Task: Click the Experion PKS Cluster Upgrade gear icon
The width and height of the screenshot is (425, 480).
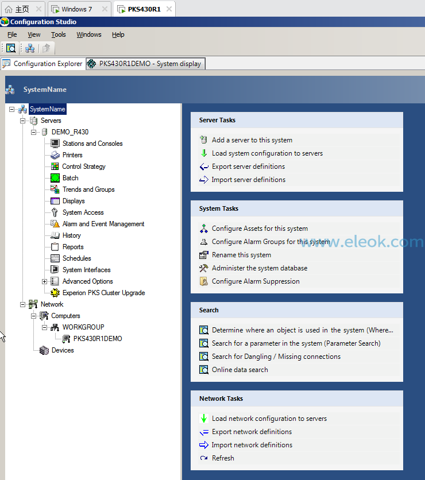Action: pyautogui.click(x=55, y=293)
